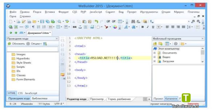Undo the last action with green arrow
This screenshot has width=212, height=111.
click(96, 22)
